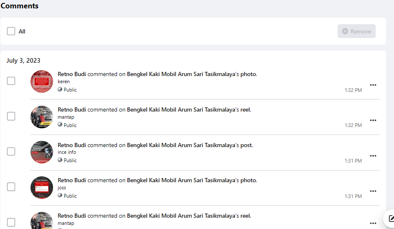
Task: Click the 'keren' comment text
Action: 64,81
